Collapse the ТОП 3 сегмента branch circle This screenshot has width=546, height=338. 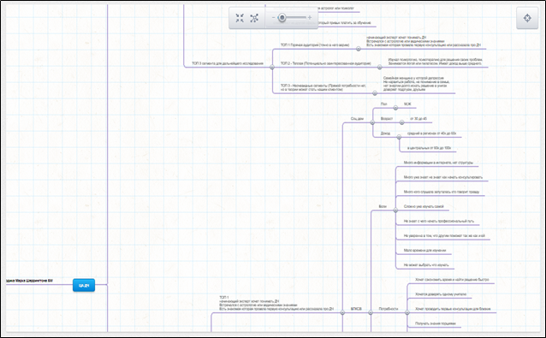272,68
